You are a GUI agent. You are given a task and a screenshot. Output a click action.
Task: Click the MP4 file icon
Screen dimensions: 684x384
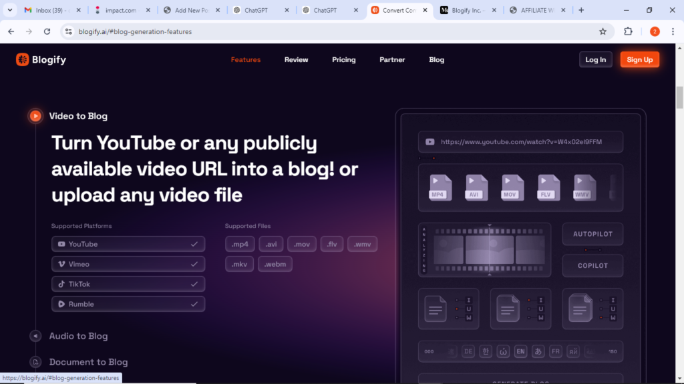click(441, 187)
